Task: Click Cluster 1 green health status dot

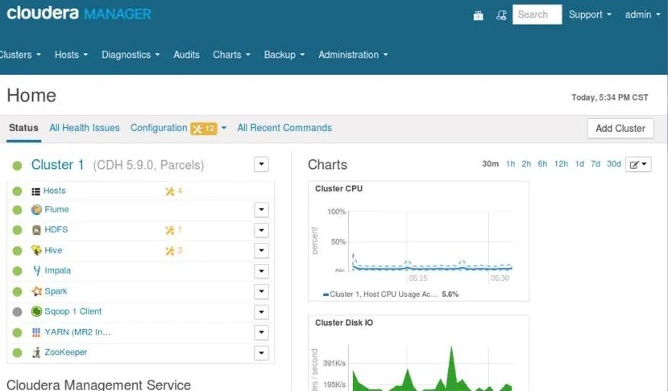Action: 17,166
